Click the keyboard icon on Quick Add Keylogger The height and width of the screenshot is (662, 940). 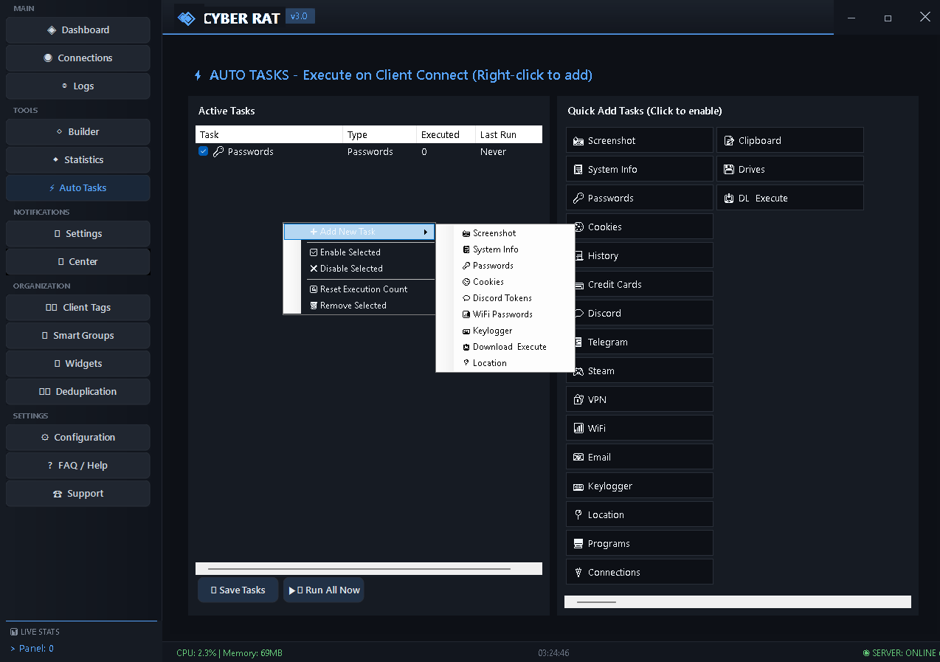point(578,486)
